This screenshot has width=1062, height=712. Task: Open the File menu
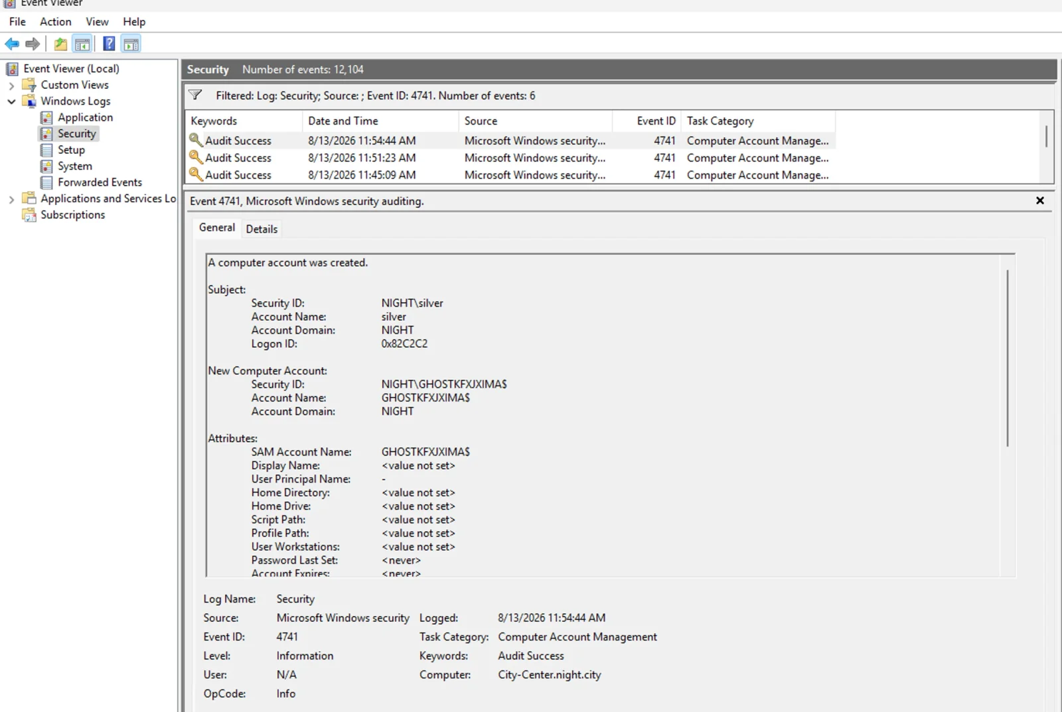pyautogui.click(x=17, y=22)
